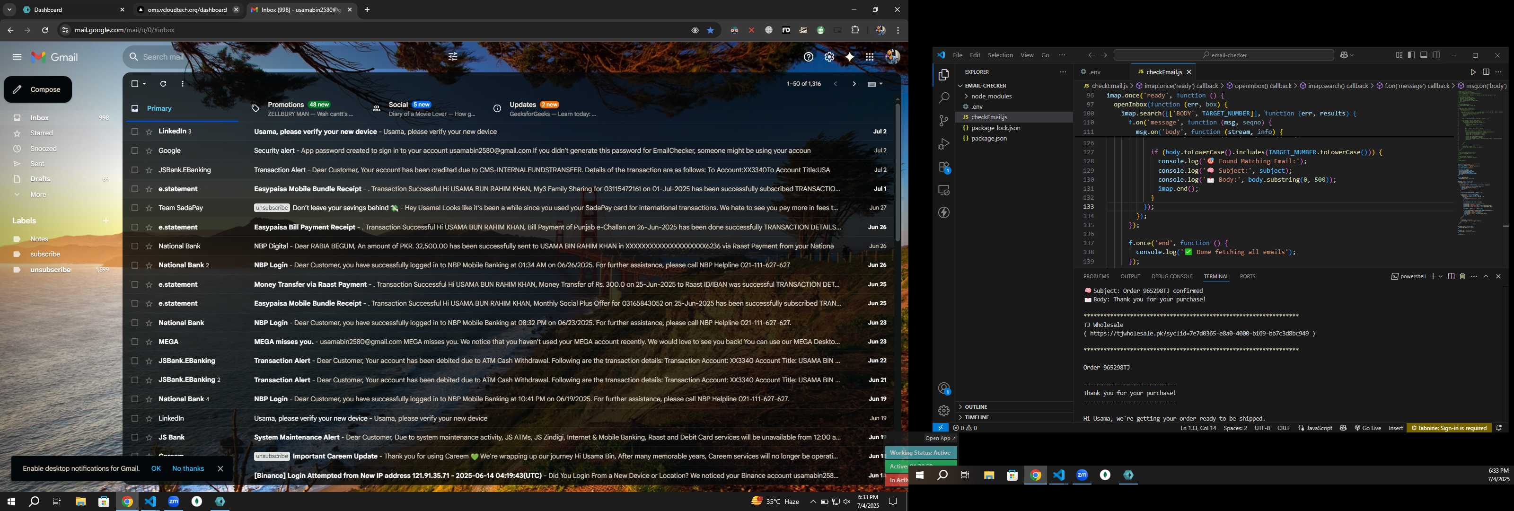Image resolution: width=1514 pixels, height=511 pixels.
Task: Click Gmail refresh icon above inbox
Action: 163,84
